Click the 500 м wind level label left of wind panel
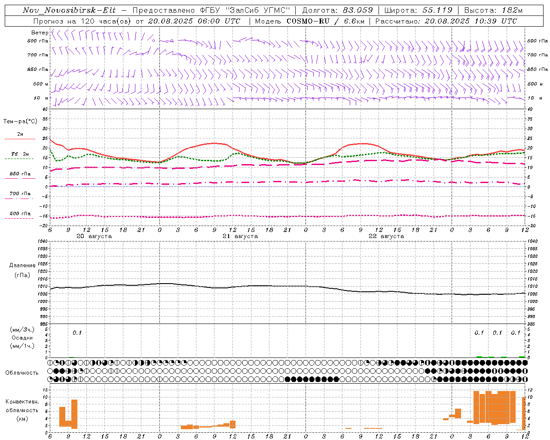The image size is (550, 440). click(x=41, y=84)
